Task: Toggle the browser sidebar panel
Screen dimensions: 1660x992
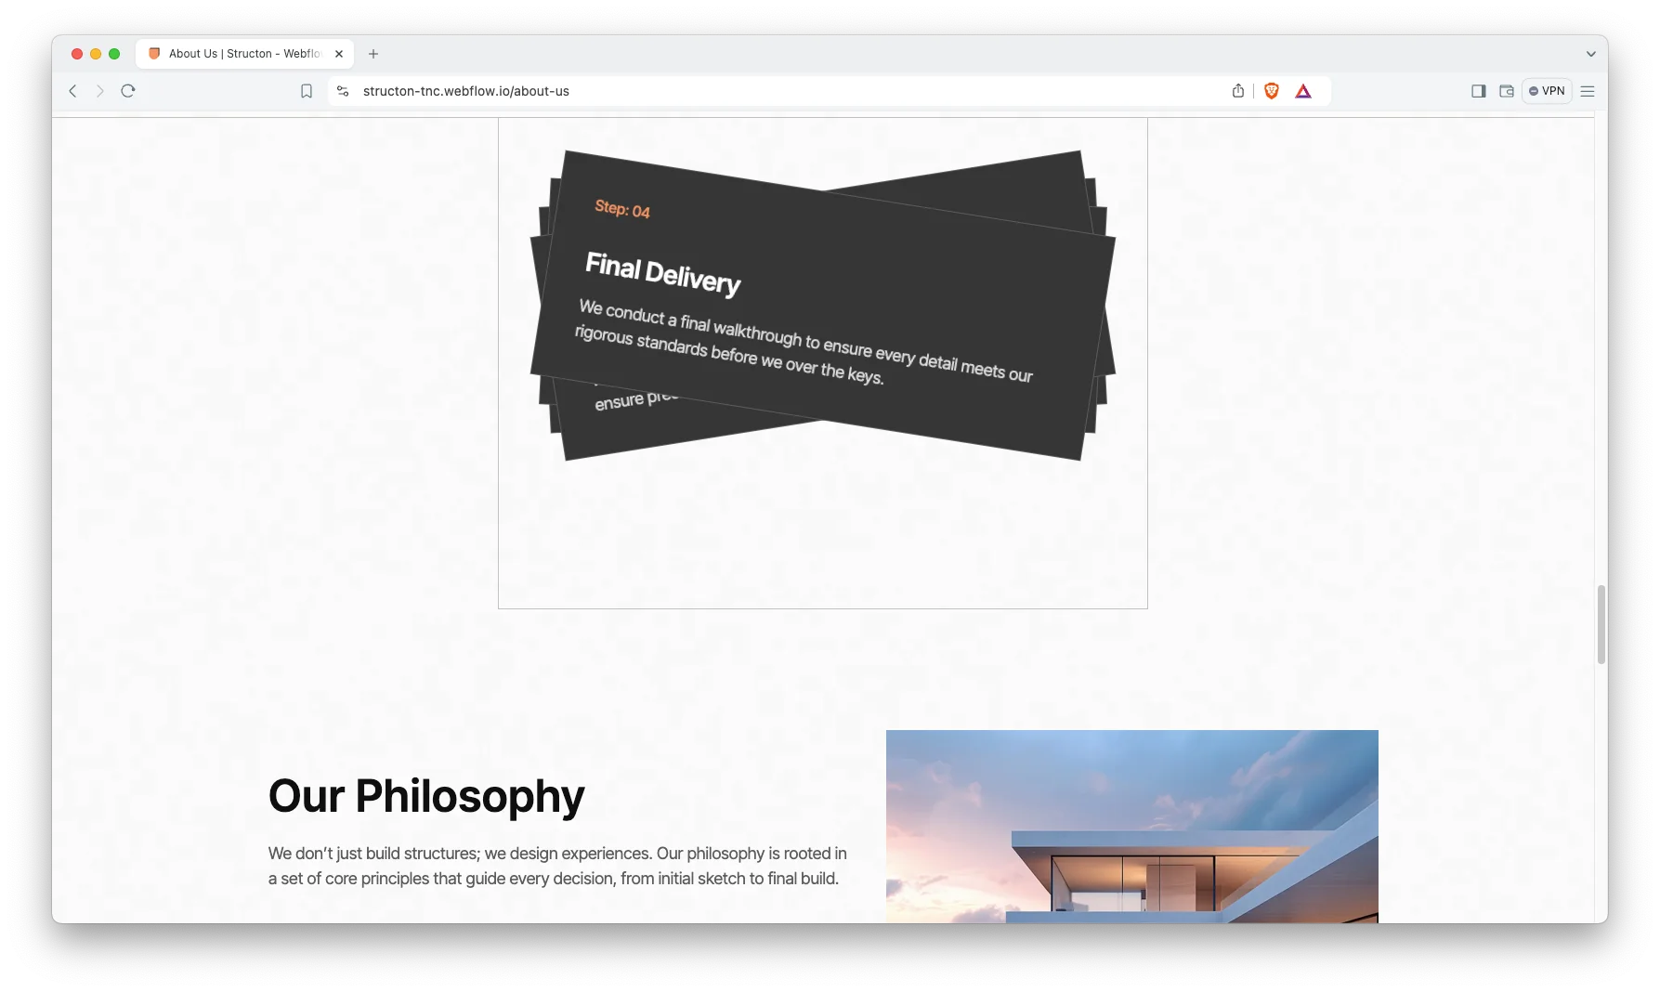Action: click(x=1479, y=91)
